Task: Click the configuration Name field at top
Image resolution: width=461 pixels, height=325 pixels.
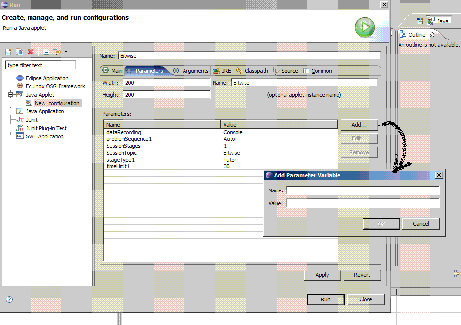Action: (249, 56)
